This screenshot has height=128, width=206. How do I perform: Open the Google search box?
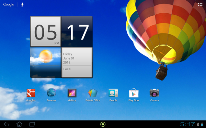(9, 4)
